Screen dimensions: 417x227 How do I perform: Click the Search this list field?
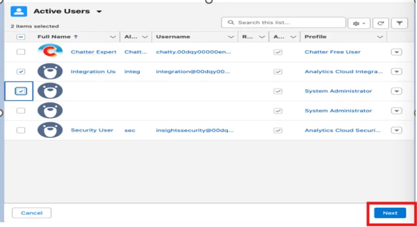coord(284,23)
